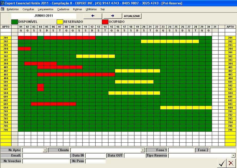Click the red OCUPADO legend swatch

point(105,22)
